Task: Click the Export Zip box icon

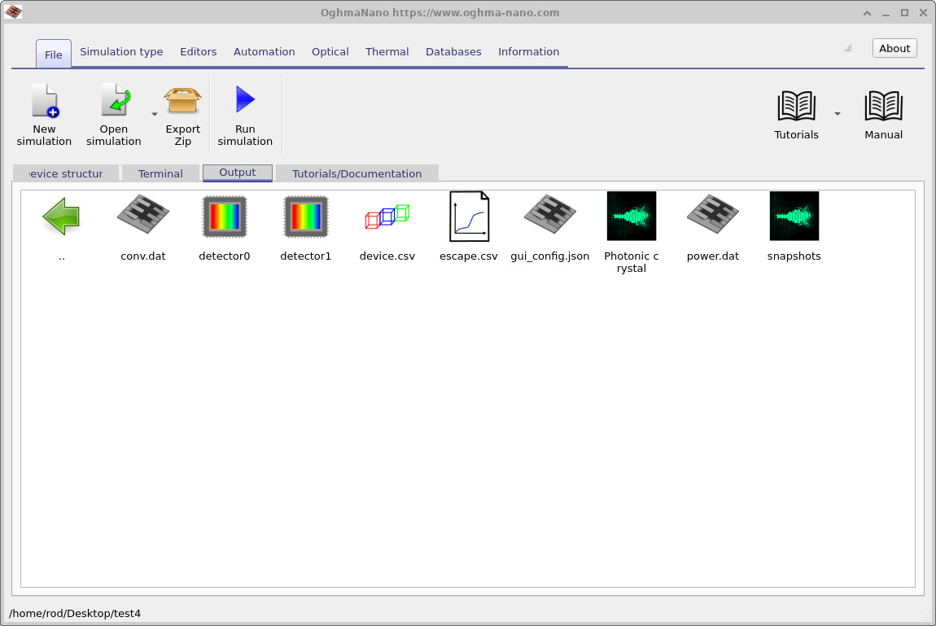Action: [182, 100]
